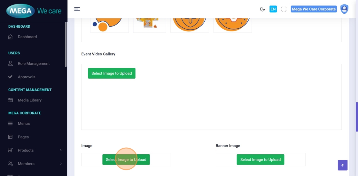The width and height of the screenshot is (358, 176).
Task: Click the scroll-to-top arrow button
Action: pos(342,165)
